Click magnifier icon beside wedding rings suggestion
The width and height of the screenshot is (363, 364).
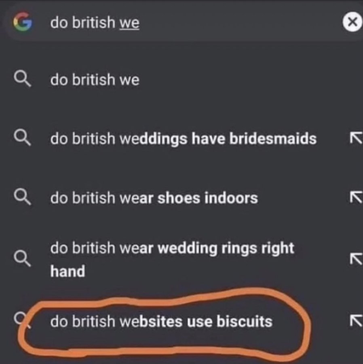pyautogui.click(x=22, y=258)
